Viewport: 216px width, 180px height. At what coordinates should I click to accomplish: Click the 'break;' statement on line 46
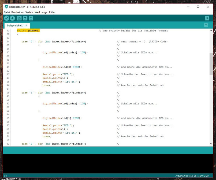tap(47, 85)
